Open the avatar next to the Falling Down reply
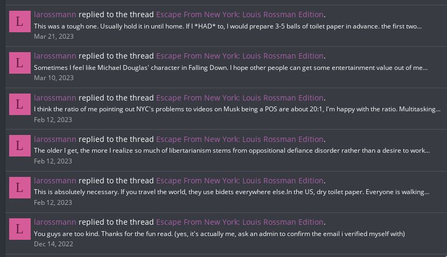447x257 pixels. click(20, 62)
